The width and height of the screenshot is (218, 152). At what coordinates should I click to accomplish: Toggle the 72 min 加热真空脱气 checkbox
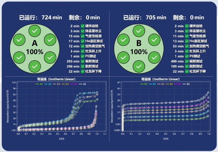point(82,46)
